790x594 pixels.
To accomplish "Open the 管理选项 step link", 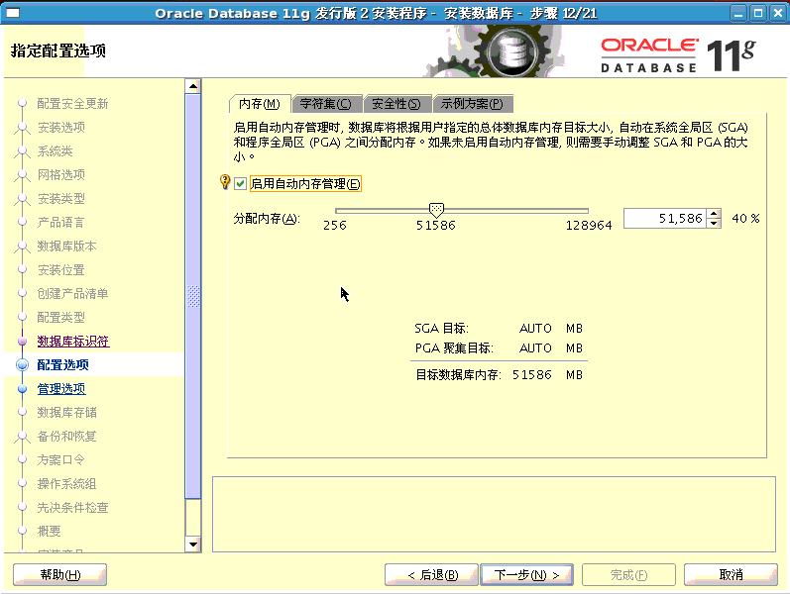I will coord(61,389).
